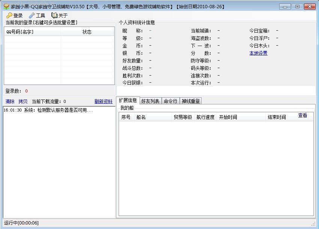Click the 开始时间 column header
The image size is (319, 229).
point(241,117)
